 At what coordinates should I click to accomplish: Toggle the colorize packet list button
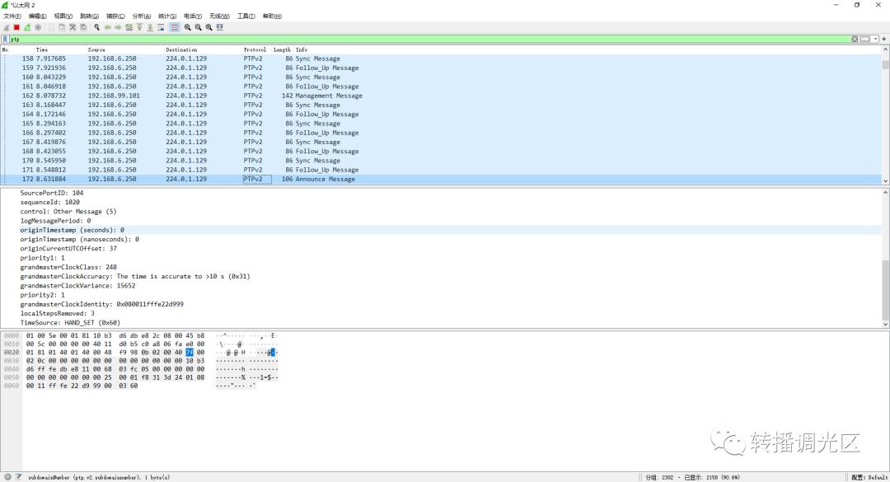(174, 27)
